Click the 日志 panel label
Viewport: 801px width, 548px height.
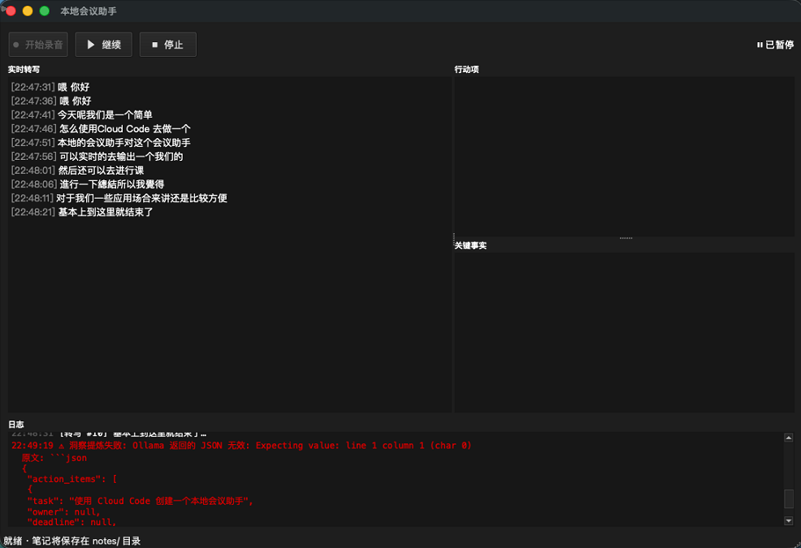[x=15, y=425]
